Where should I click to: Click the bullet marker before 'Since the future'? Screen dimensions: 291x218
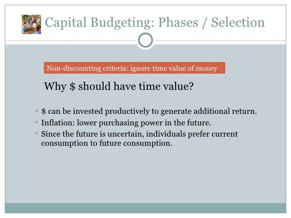(x=36, y=134)
